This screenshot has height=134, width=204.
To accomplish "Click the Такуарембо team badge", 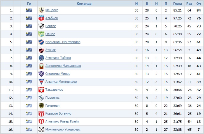I will coord(41,90).
